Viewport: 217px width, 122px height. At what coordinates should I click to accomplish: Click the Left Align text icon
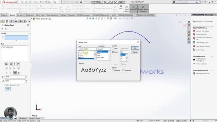click(x=6, y=68)
